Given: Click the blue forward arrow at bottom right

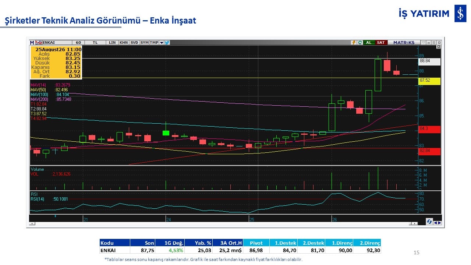Looking at the screenshot, I should [x=439, y=222].
